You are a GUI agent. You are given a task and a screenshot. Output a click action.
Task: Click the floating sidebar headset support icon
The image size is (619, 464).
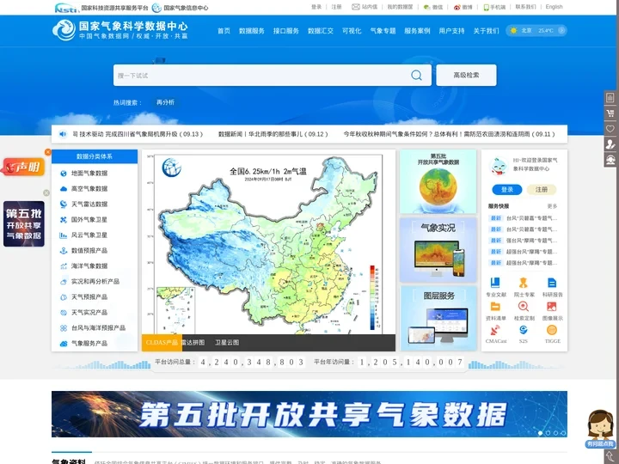tap(610, 160)
